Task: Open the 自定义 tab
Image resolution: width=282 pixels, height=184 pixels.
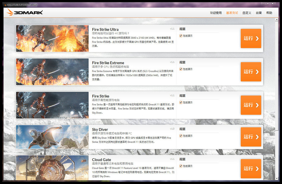Action: click(247, 13)
